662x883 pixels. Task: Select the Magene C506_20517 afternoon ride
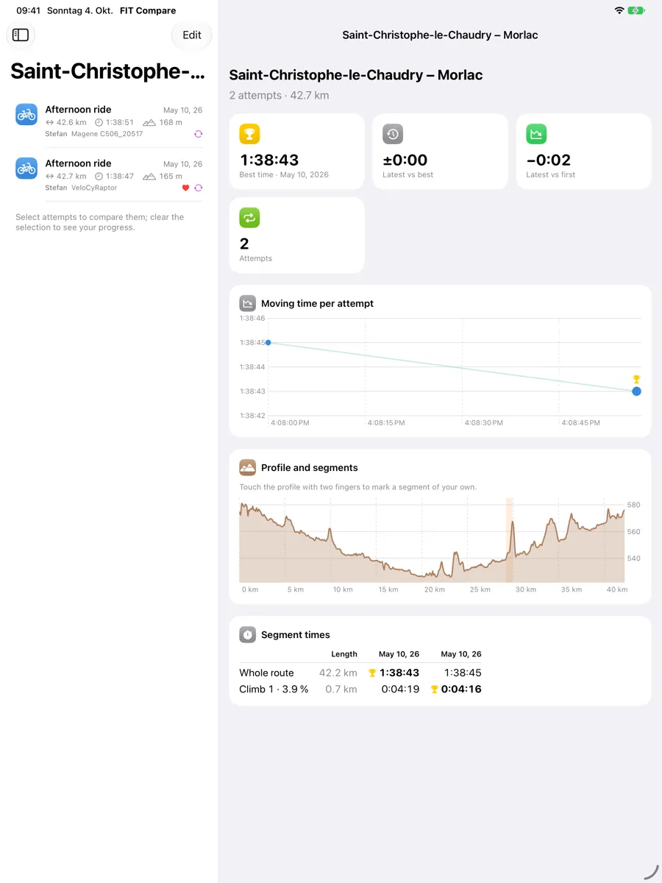tap(109, 121)
